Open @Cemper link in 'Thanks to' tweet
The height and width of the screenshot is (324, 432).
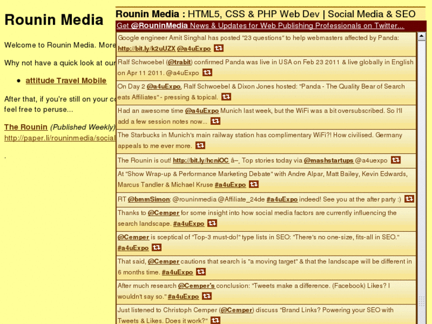coord(163,213)
